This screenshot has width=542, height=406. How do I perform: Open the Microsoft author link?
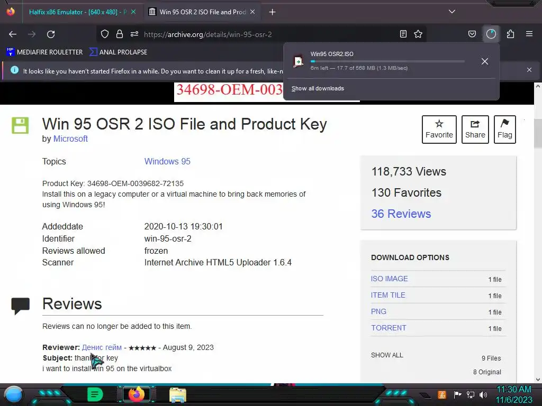(x=70, y=139)
